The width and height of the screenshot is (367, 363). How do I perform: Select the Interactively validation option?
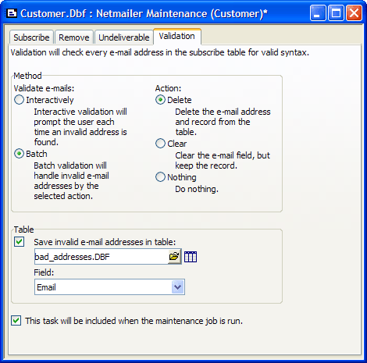(x=20, y=100)
